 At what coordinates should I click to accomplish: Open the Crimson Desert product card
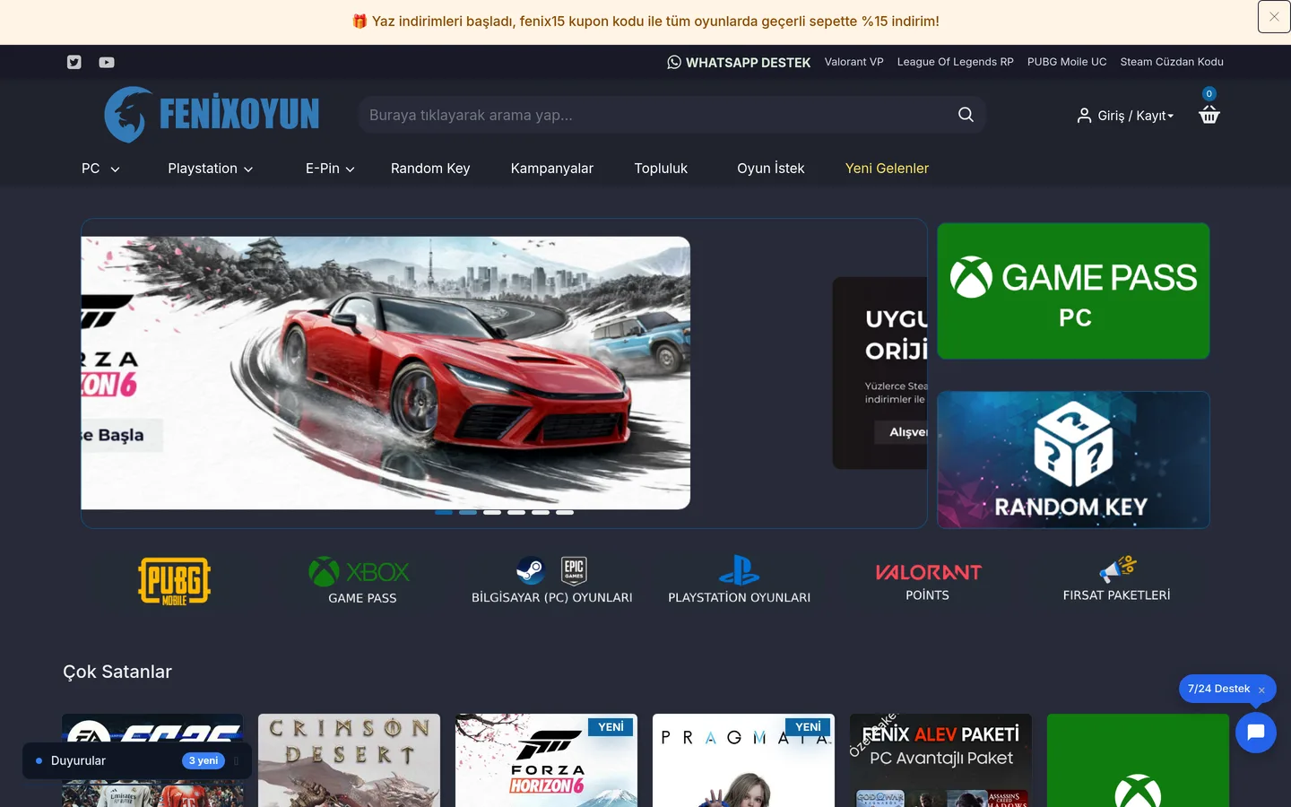click(x=349, y=760)
